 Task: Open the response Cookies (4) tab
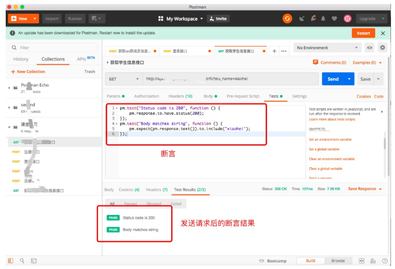[x=129, y=190]
